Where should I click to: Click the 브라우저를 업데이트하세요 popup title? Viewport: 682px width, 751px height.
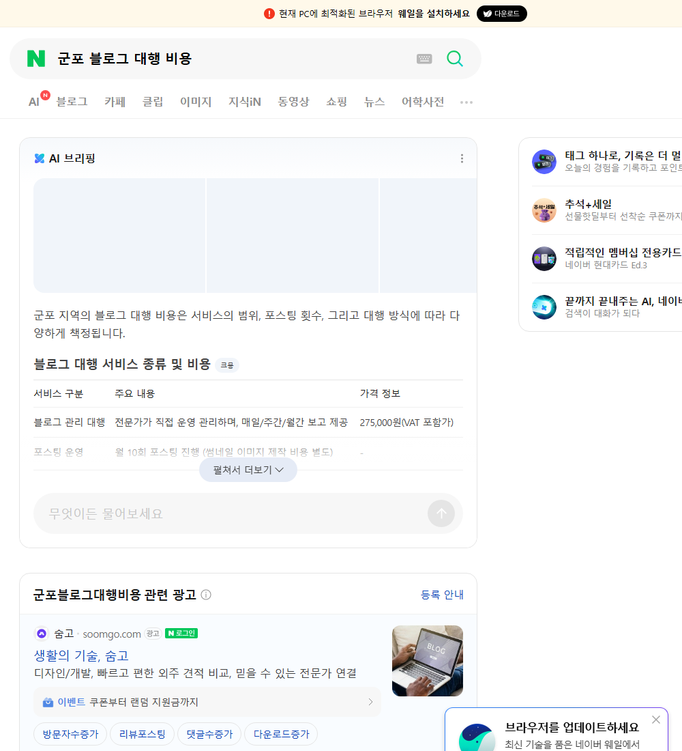pos(572,728)
